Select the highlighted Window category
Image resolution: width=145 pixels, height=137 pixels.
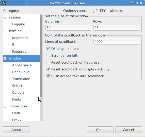(x=21, y=58)
